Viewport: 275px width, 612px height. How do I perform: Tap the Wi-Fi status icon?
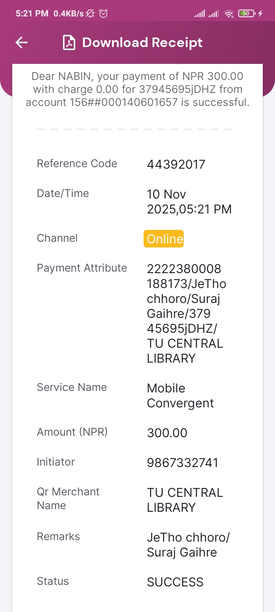(x=229, y=14)
